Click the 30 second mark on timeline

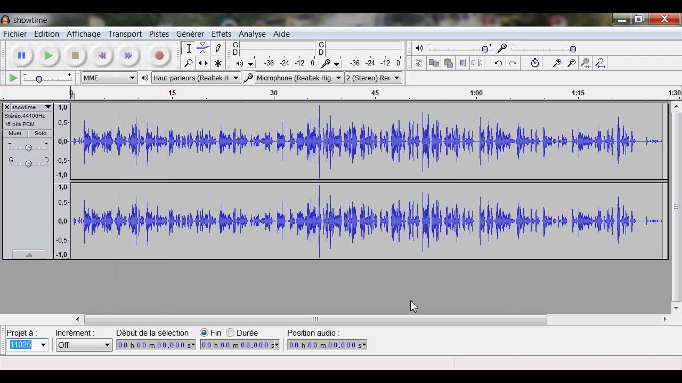pyautogui.click(x=273, y=93)
